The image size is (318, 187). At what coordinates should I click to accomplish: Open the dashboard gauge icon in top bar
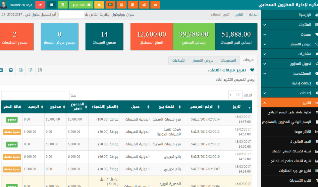pyautogui.click(x=155, y=5)
